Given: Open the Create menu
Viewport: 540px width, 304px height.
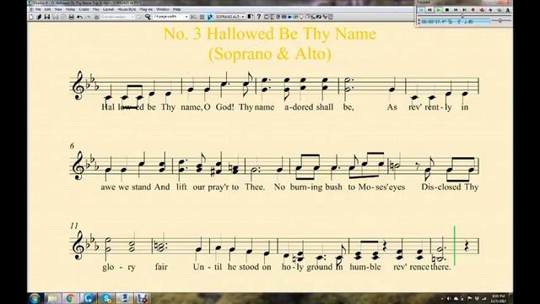Looking at the screenshot, I should (84, 9).
